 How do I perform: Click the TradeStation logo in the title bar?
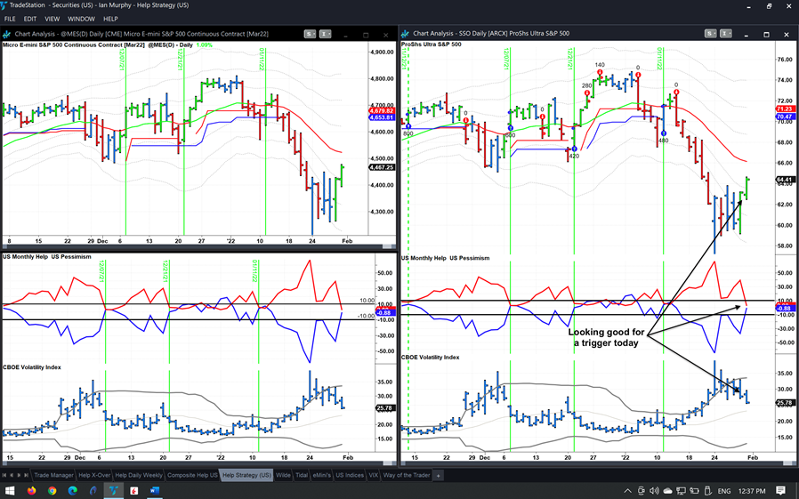click(5, 5)
